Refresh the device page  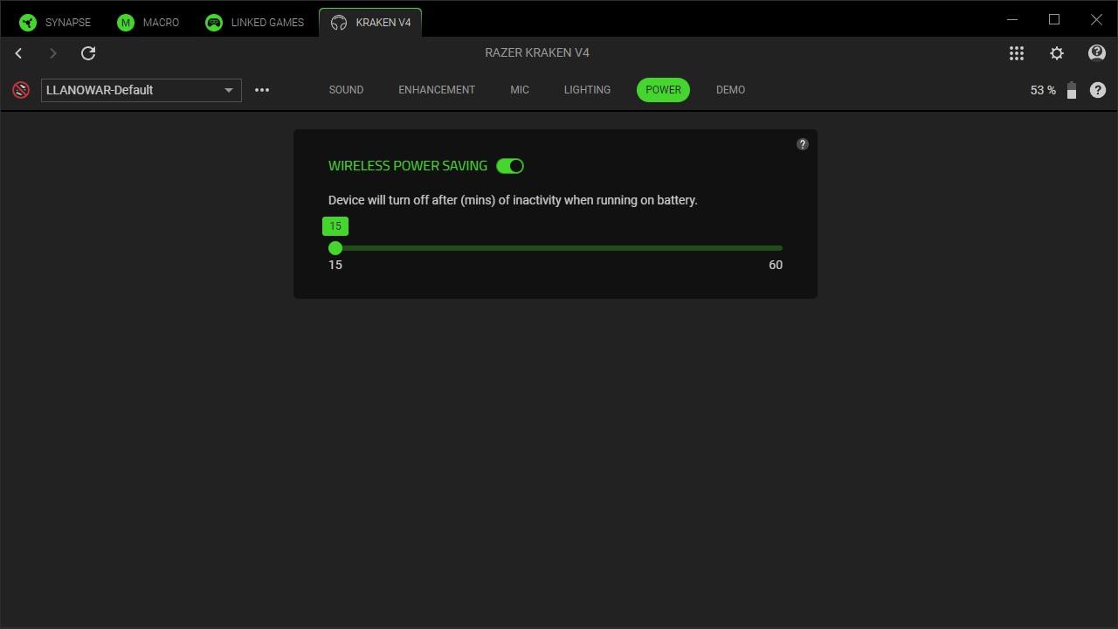[88, 53]
